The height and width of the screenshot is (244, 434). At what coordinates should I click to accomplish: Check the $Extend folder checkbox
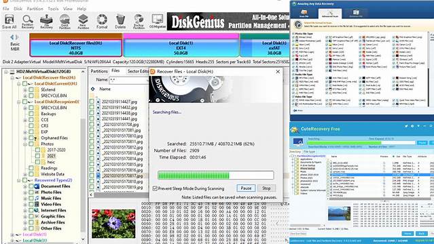click(31, 89)
